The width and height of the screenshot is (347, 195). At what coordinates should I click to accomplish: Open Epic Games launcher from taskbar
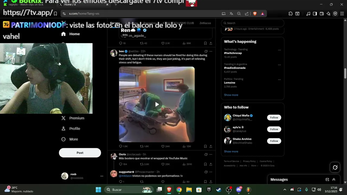pos(209,190)
